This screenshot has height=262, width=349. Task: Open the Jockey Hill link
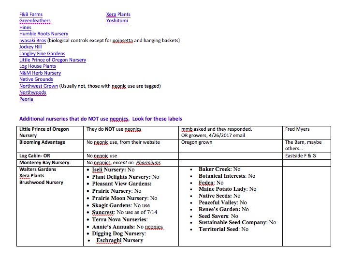pos(30,47)
